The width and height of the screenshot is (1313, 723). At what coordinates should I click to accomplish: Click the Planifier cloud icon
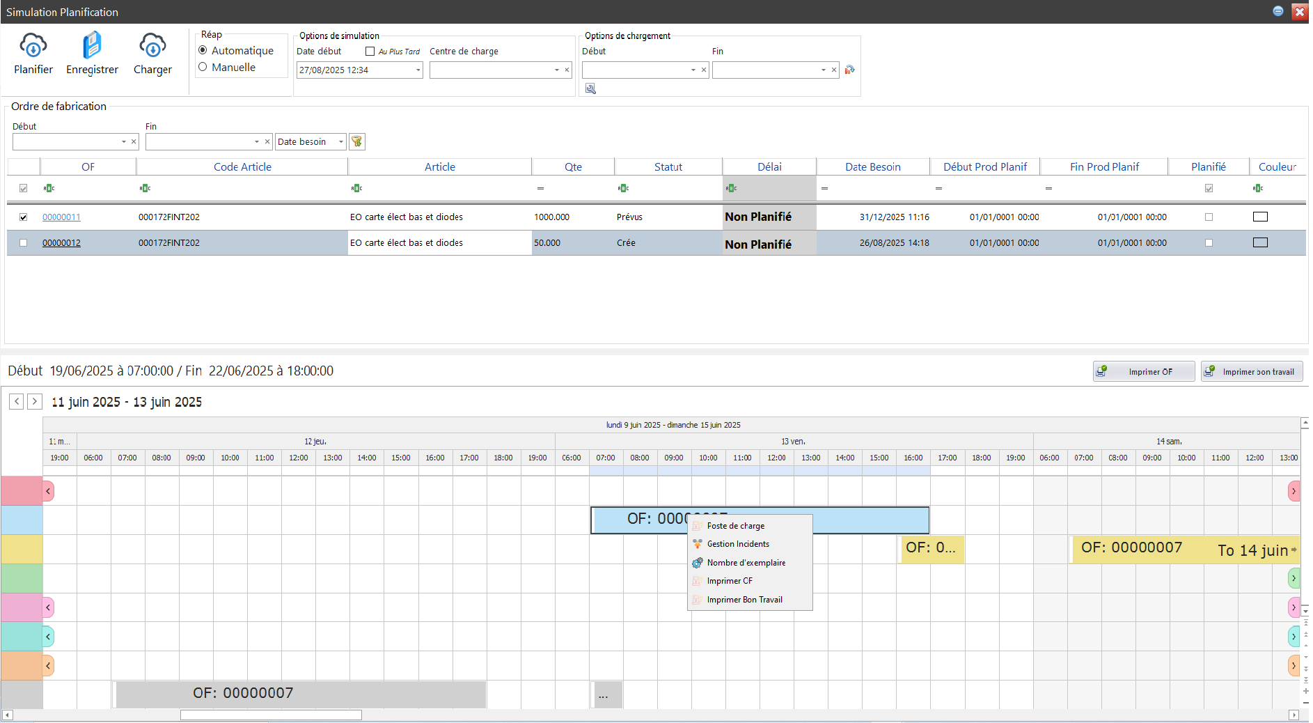coord(33,46)
